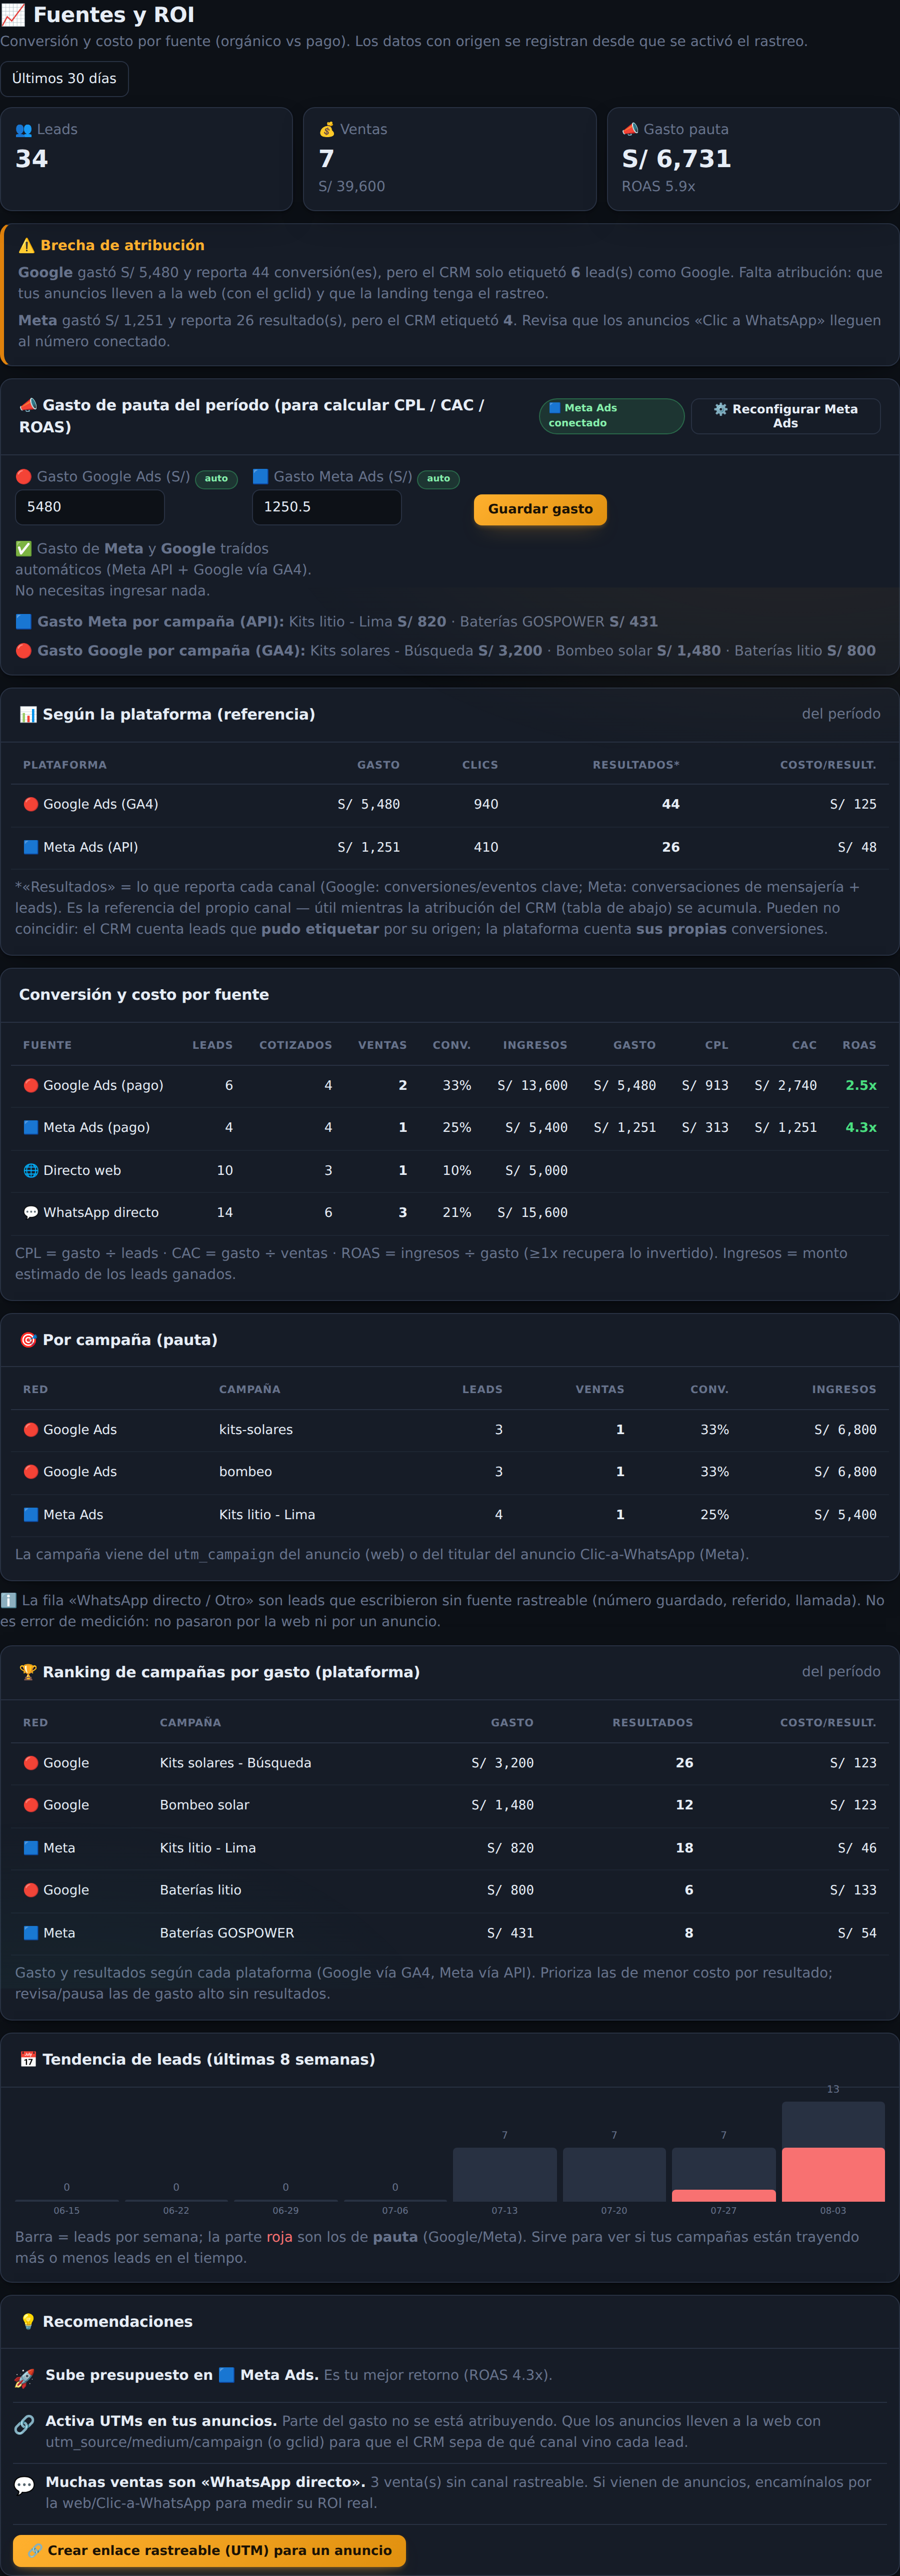The image size is (900, 2576).
Task: Click the S/ 15,600 ingresos for WhatsApp directo
Action: coord(532,1212)
